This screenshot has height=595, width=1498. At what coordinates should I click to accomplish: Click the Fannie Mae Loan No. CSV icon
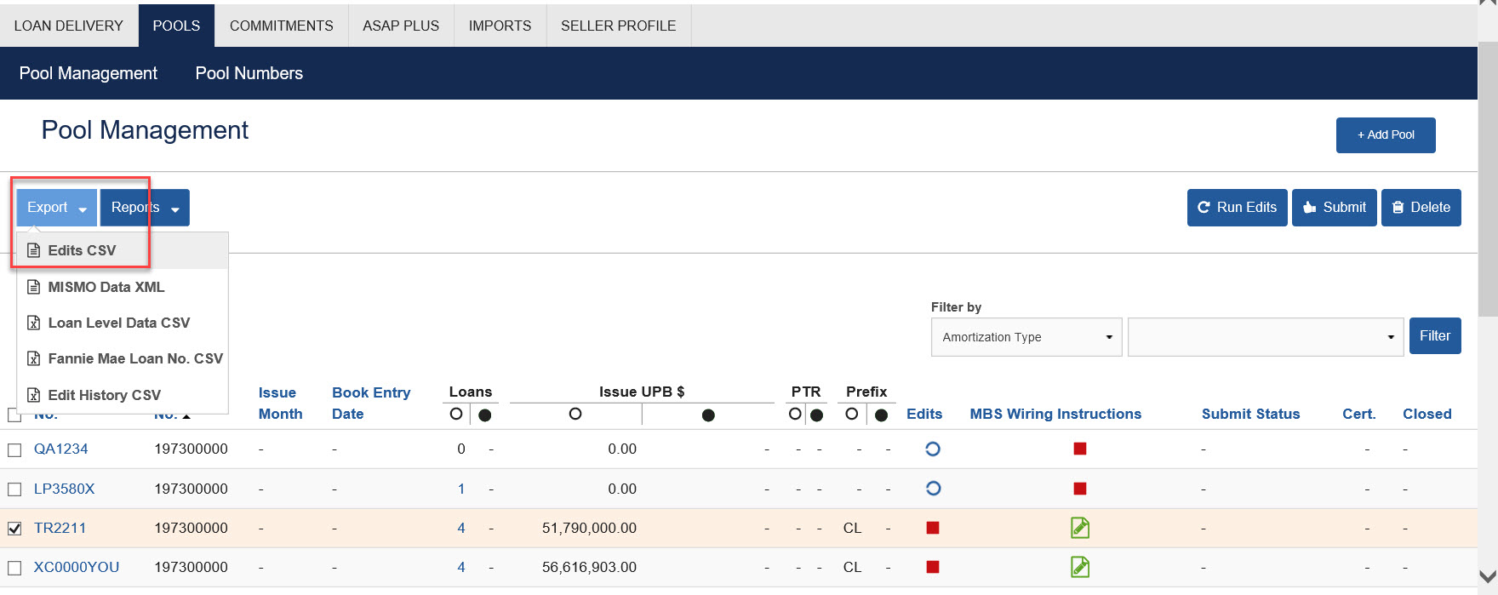coord(34,358)
